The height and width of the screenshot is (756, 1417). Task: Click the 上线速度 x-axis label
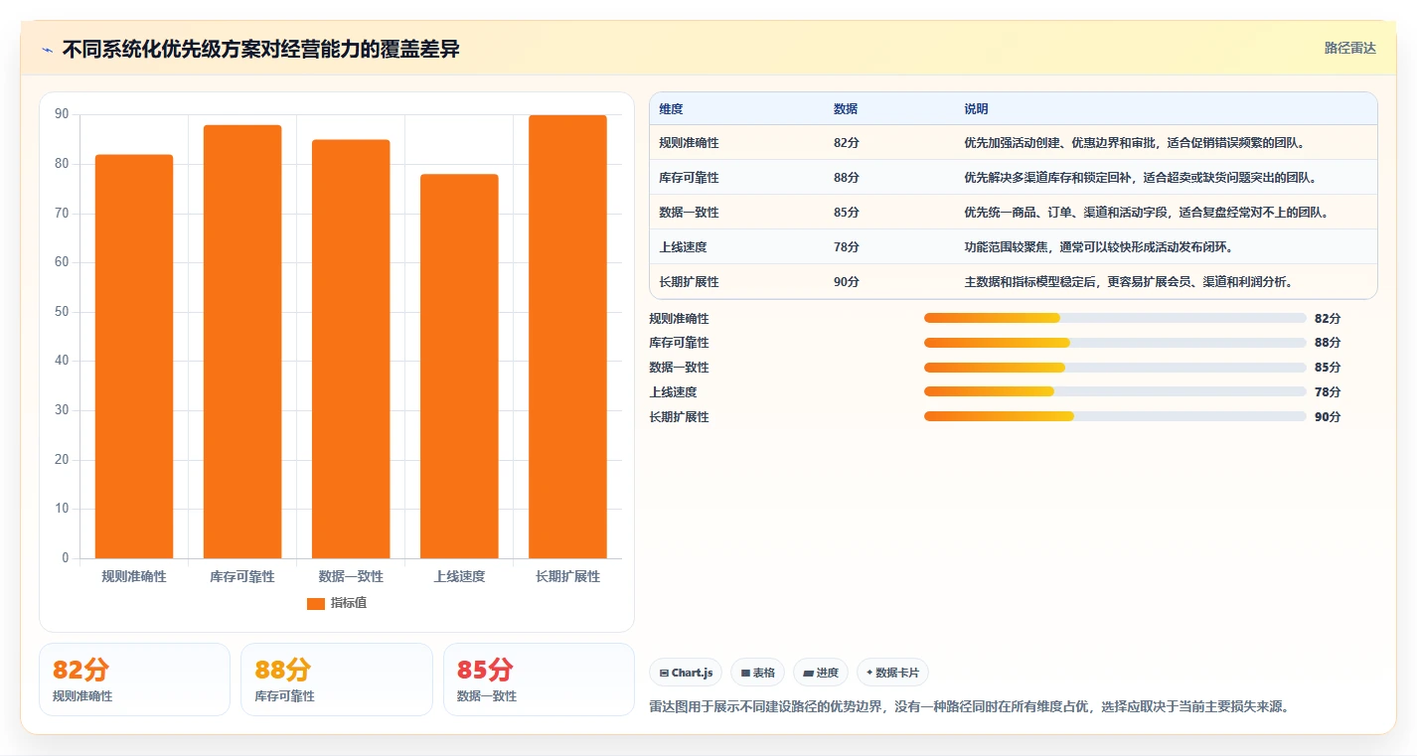tap(459, 576)
